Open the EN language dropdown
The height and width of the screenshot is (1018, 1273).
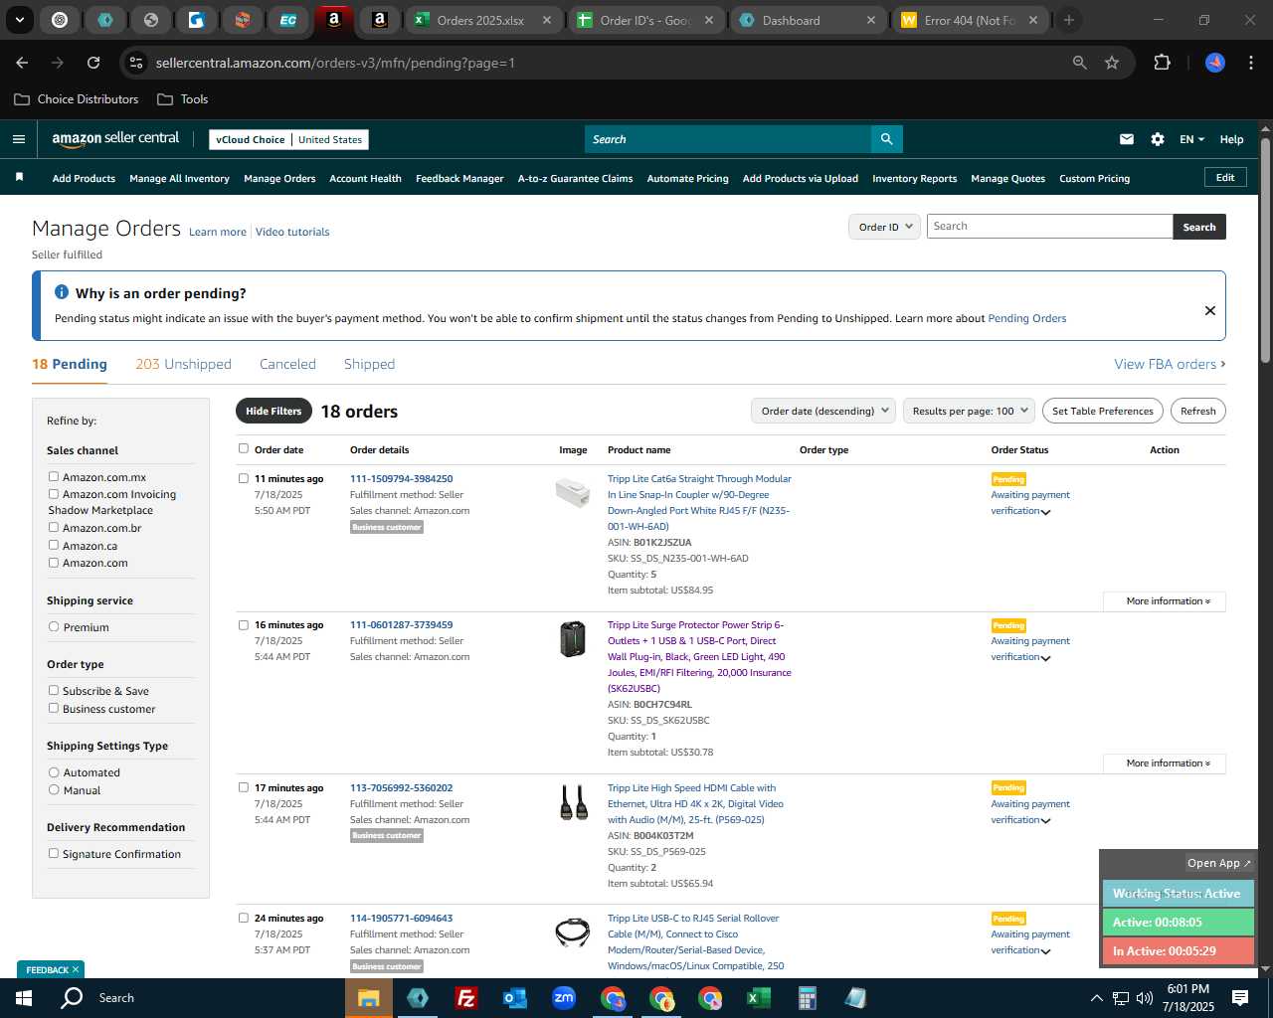tap(1191, 139)
